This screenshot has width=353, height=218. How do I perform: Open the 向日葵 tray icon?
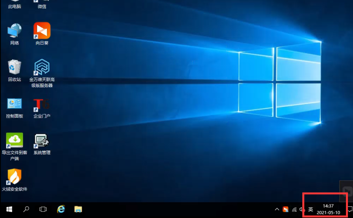pyautogui.click(x=286, y=209)
